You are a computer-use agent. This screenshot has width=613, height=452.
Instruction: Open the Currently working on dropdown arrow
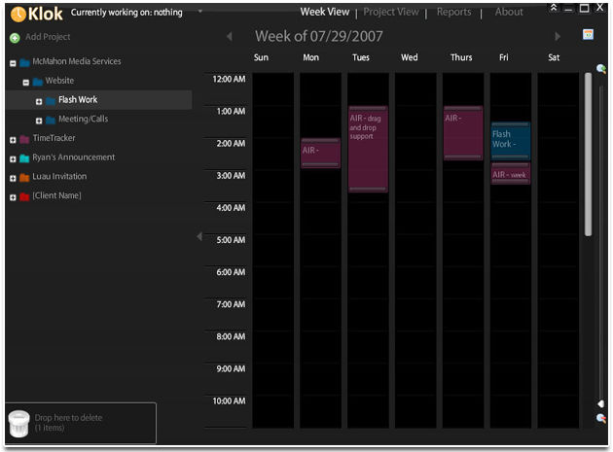tap(200, 12)
